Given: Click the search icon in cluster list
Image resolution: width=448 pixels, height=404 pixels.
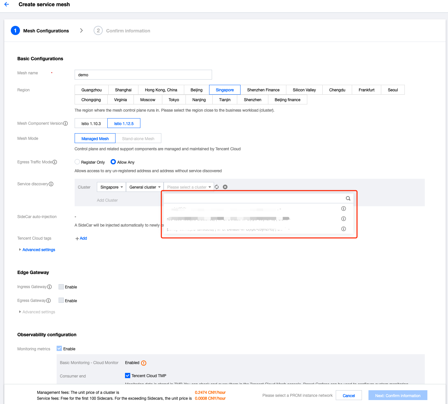Looking at the screenshot, I should click(348, 198).
